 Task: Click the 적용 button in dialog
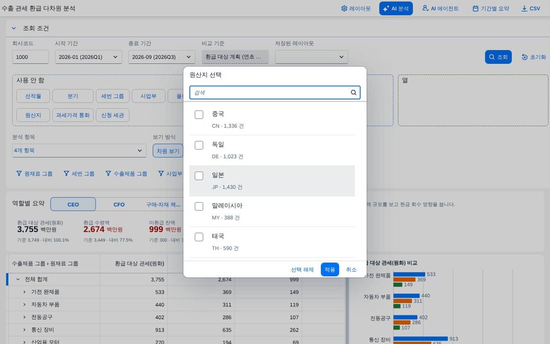coord(330,270)
